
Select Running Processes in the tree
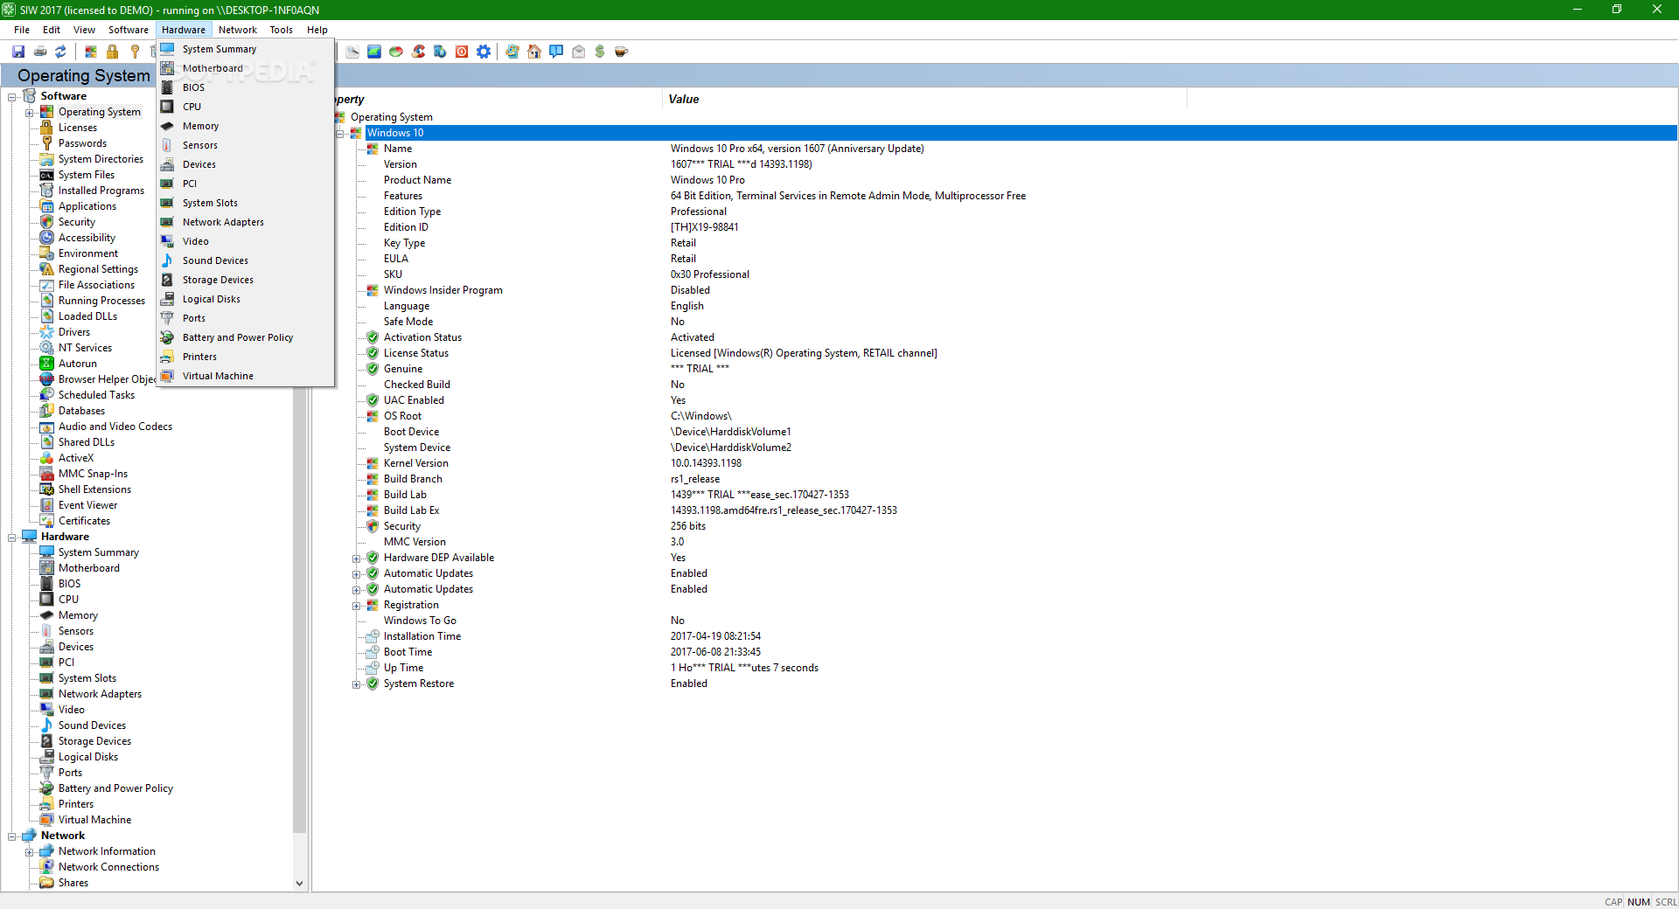[101, 301]
